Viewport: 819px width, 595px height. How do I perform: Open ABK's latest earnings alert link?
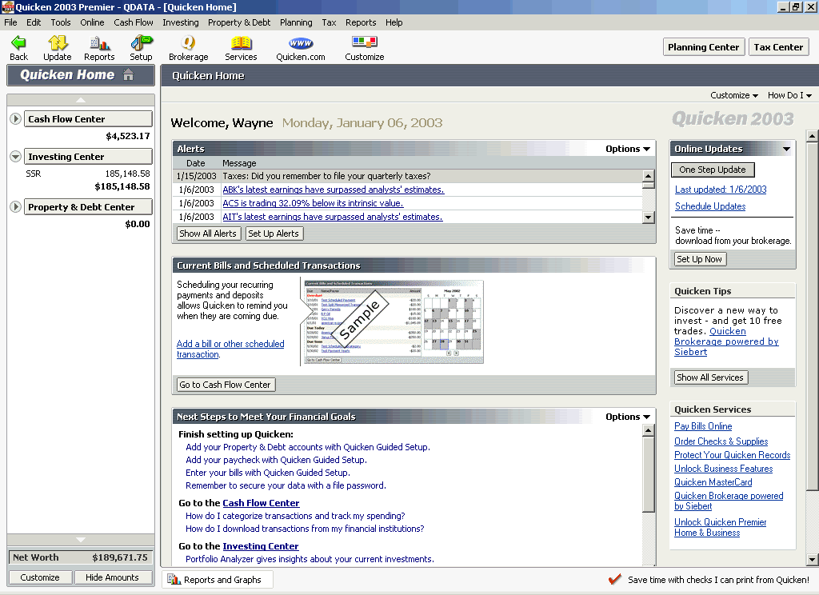pos(334,190)
